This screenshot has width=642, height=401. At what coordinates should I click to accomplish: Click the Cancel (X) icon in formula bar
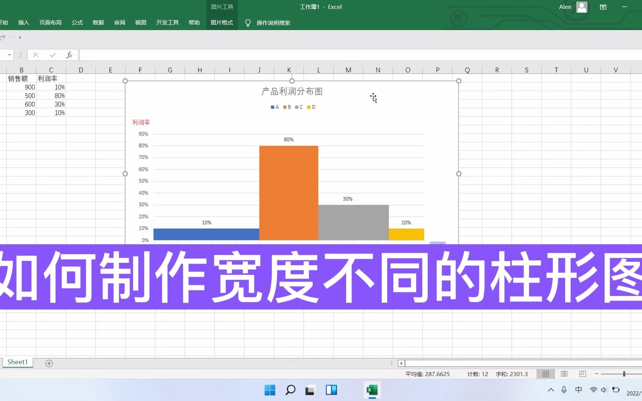36,55
